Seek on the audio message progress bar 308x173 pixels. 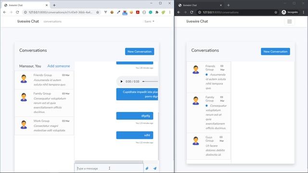point(150,81)
